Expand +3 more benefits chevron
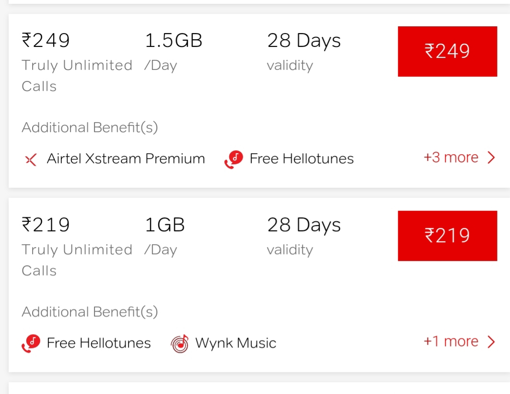 tap(491, 158)
